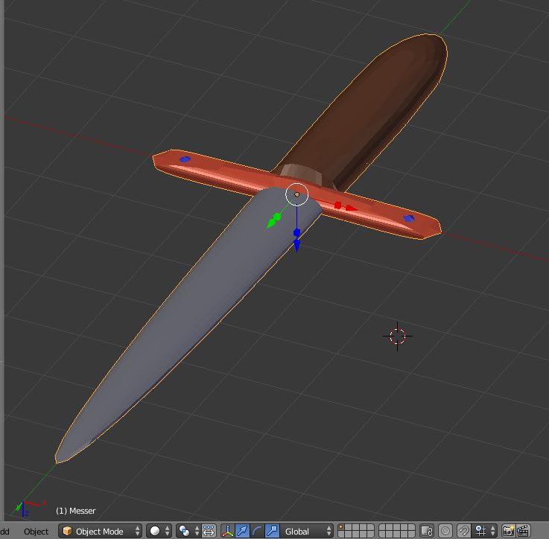549x539 pixels.
Task: Click the OpenGL render animation clapperboard icon
Action: 523,531
